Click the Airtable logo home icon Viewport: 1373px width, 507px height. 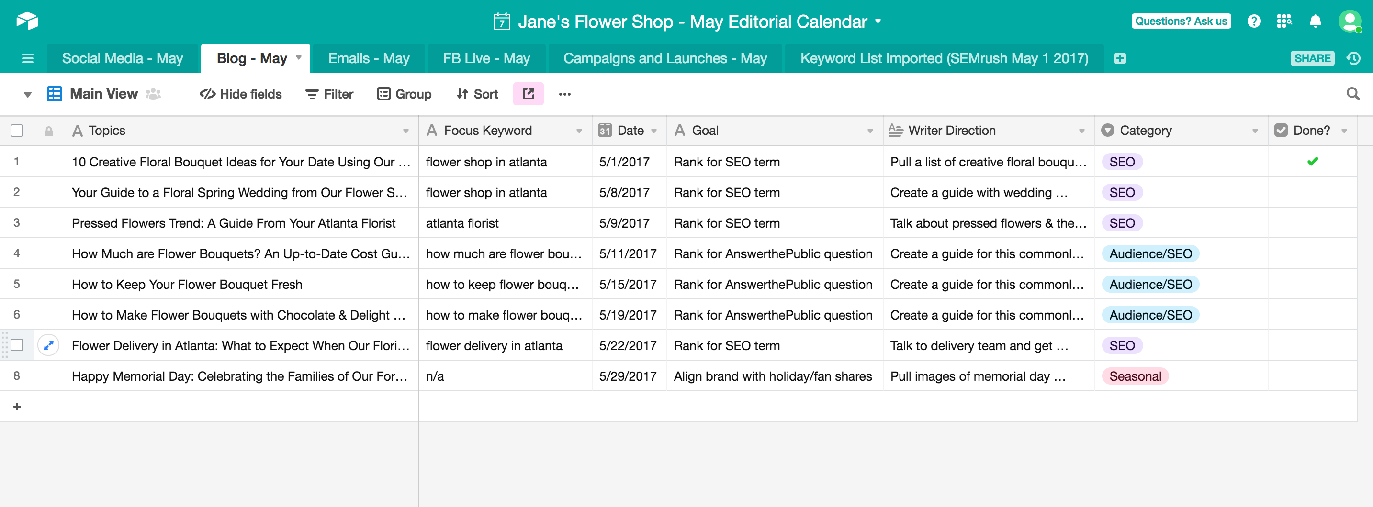click(27, 22)
